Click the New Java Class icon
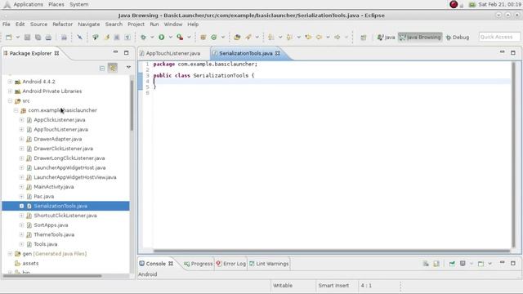The width and height of the screenshot is (523, 294). point(214,38)
